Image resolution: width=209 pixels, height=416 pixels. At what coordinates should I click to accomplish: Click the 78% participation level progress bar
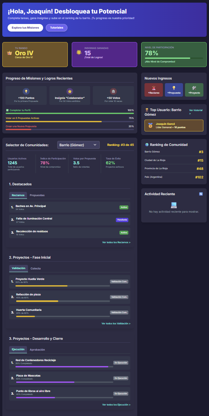coord(174,58)
